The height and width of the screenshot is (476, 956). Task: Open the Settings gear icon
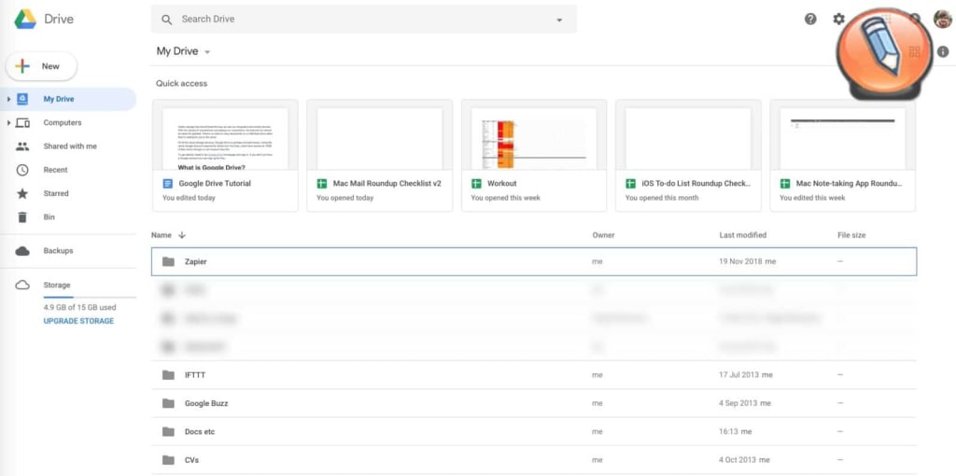(839, 19)
